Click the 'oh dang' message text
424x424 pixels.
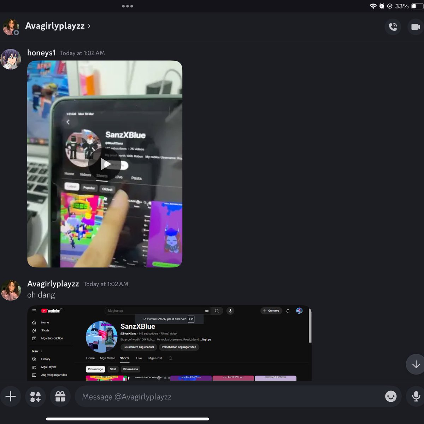pos(41,295)
